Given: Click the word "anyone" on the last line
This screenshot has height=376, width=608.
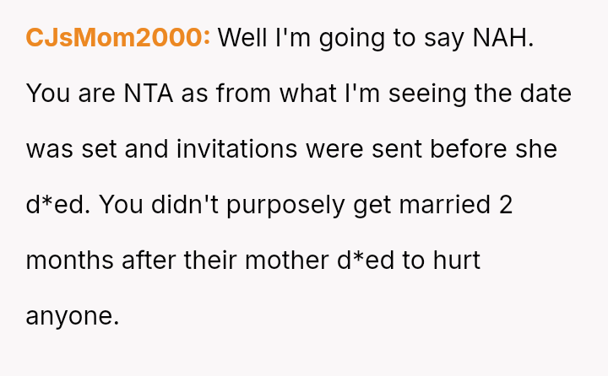Looking at the screenshot, I should click(x=72, y=316).
